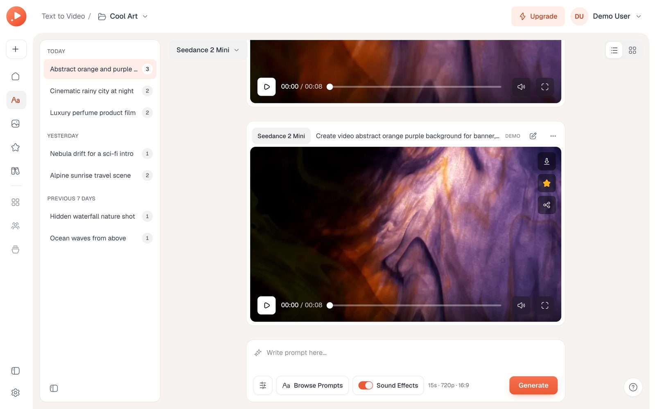Click the lower video preview thumbnail
This screenshot has width=655, height=409.
[405, 234]
